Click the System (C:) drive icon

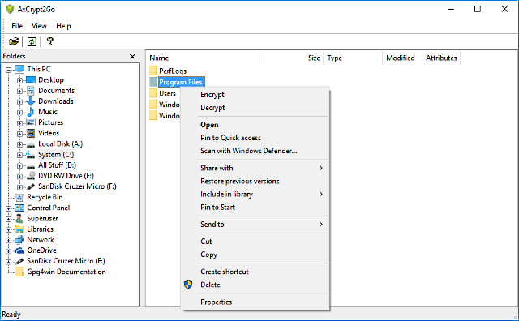(x=31, y=155)
